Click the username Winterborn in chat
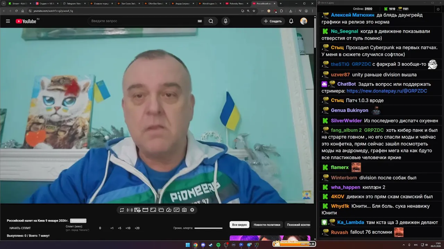Image resolution: width=444 pixels, height=249 pixels. (344, 178)
